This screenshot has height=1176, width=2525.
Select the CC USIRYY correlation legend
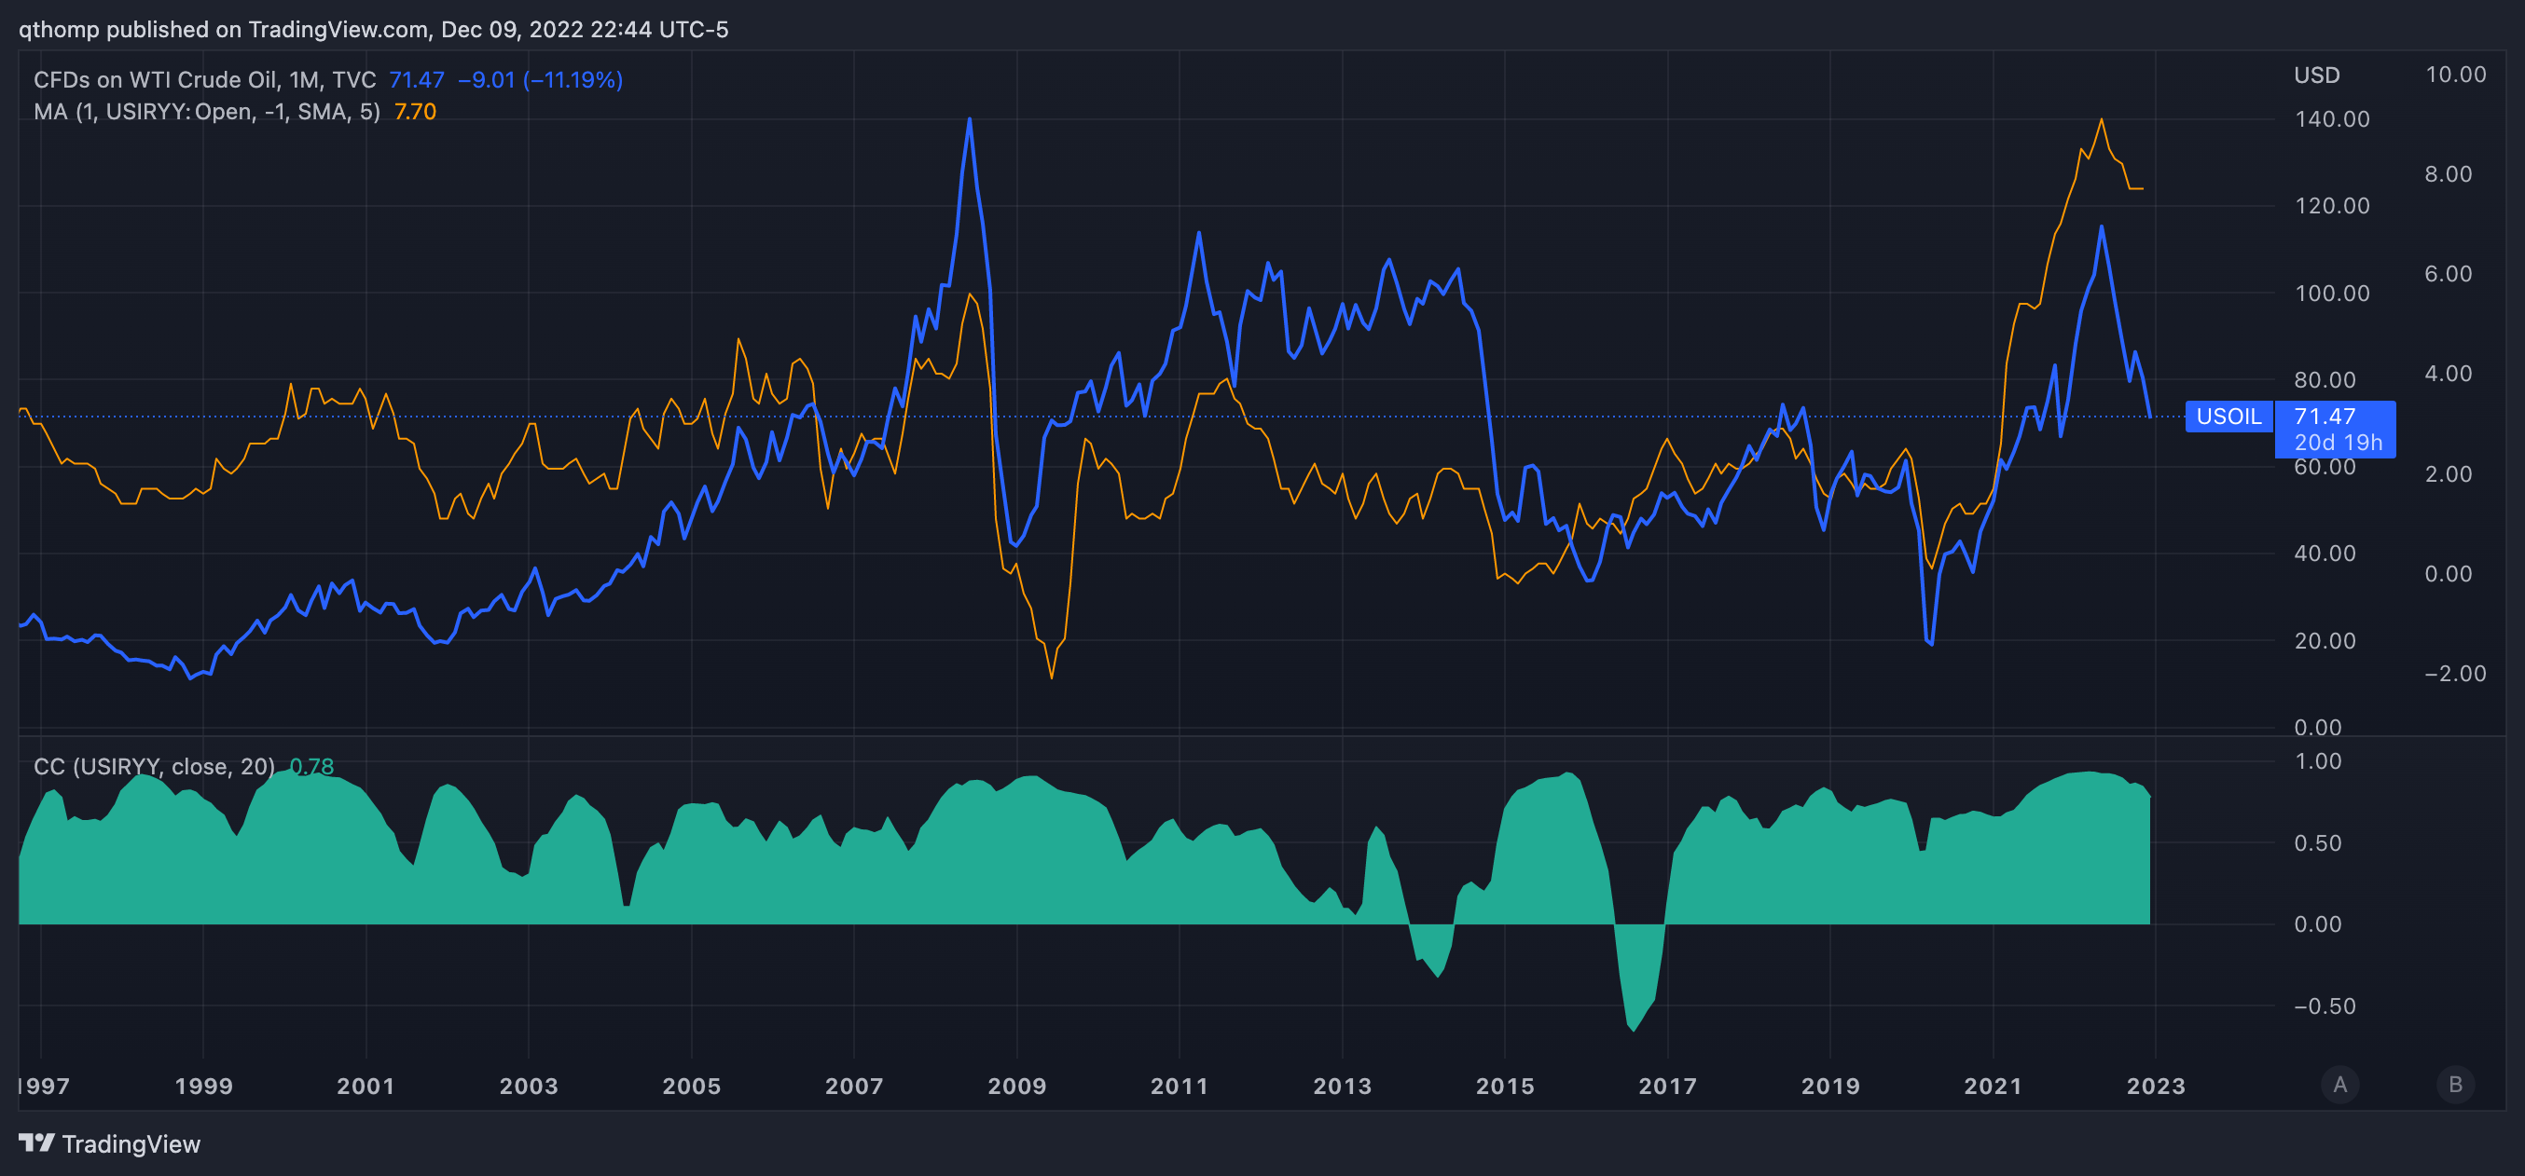154,766
